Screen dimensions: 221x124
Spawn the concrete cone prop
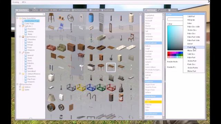pos(51,97)
